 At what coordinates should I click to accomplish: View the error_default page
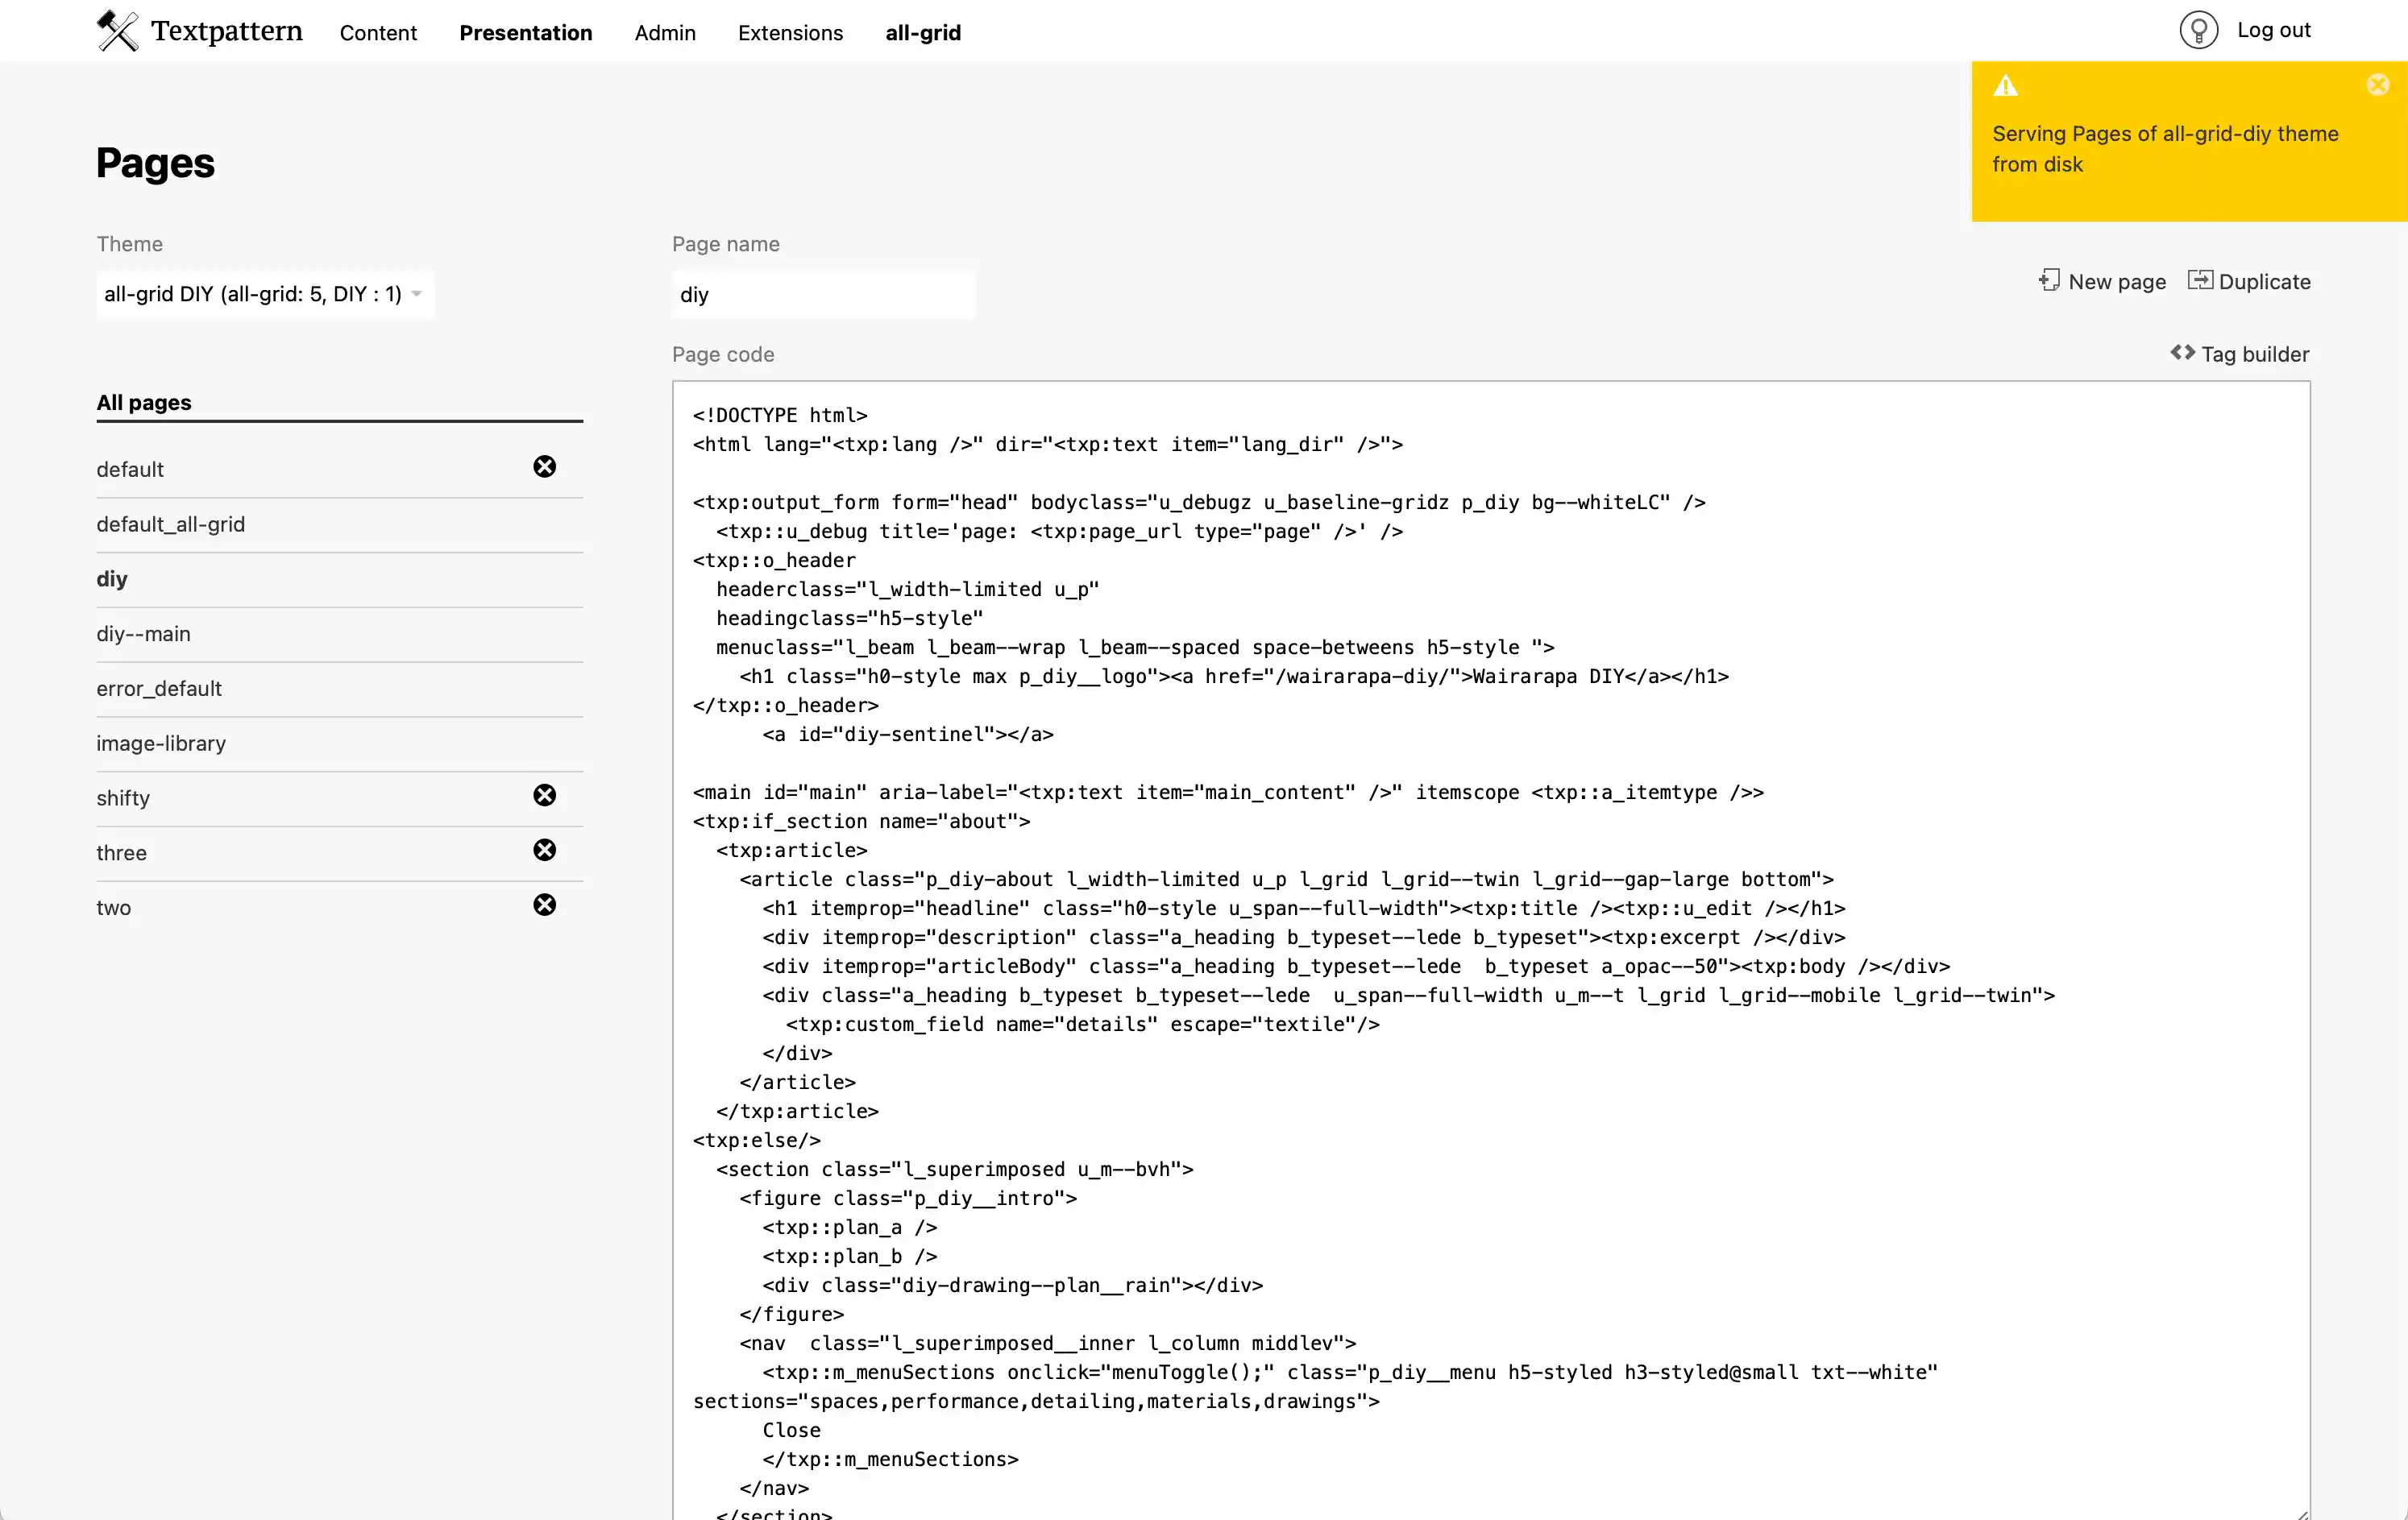pyautogui.click(x=159, y=688)
